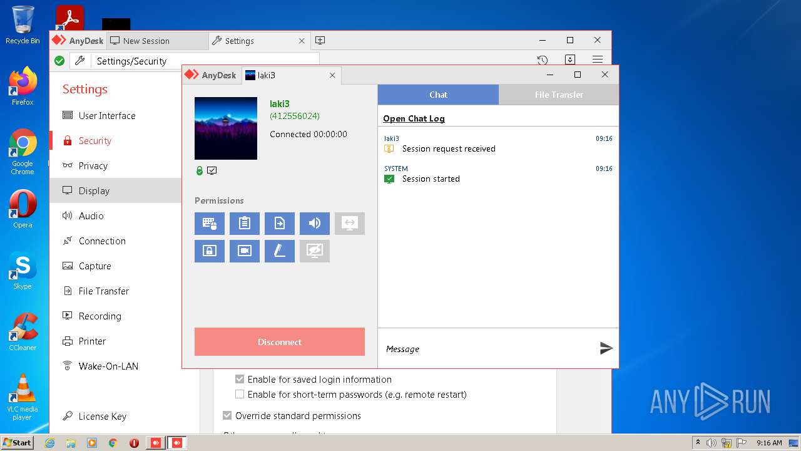
Task: Toggle privacy mode permission icon
Action: pyautogui.click(x=315, y=251)
